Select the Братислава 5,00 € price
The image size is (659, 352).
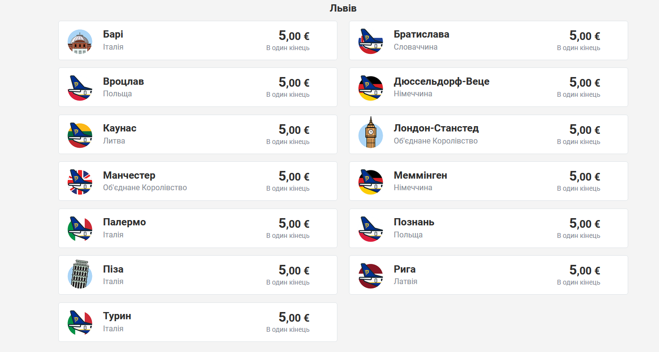click(584, 36)
